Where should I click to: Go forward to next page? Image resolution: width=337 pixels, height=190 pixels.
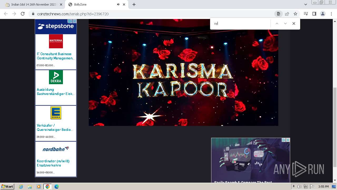14,14
